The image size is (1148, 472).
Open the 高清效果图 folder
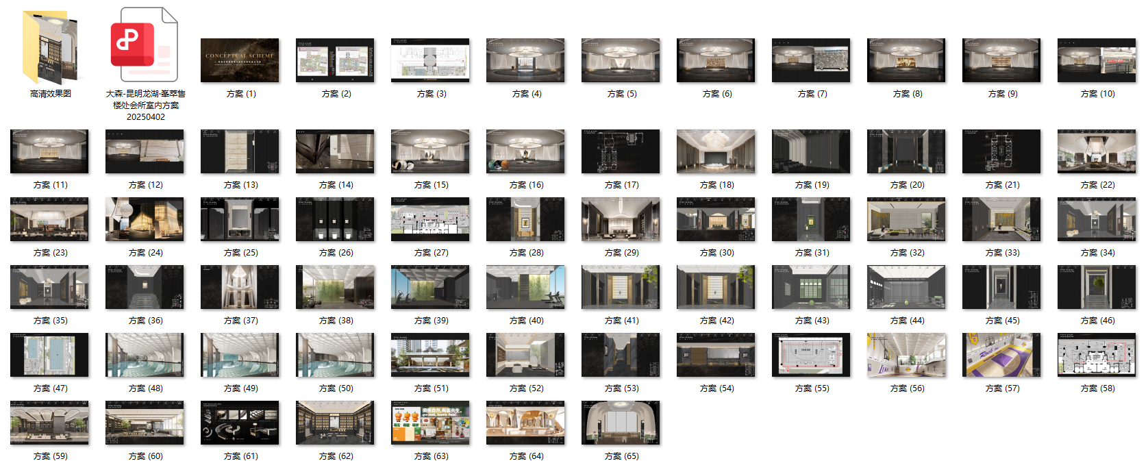(x=50, y=47)
